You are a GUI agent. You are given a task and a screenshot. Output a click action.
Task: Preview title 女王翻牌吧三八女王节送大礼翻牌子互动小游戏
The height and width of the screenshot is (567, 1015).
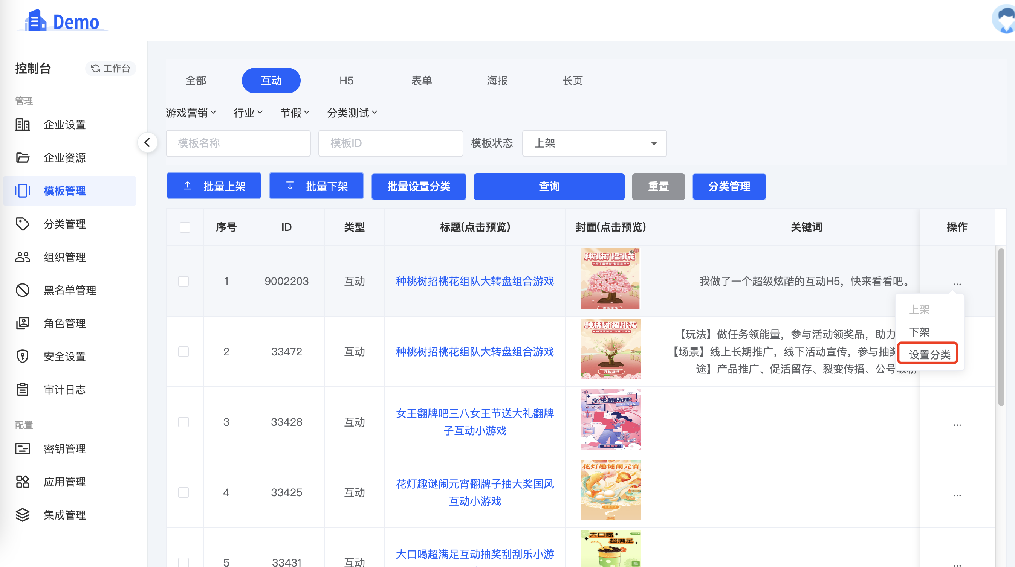coord(475,422)
